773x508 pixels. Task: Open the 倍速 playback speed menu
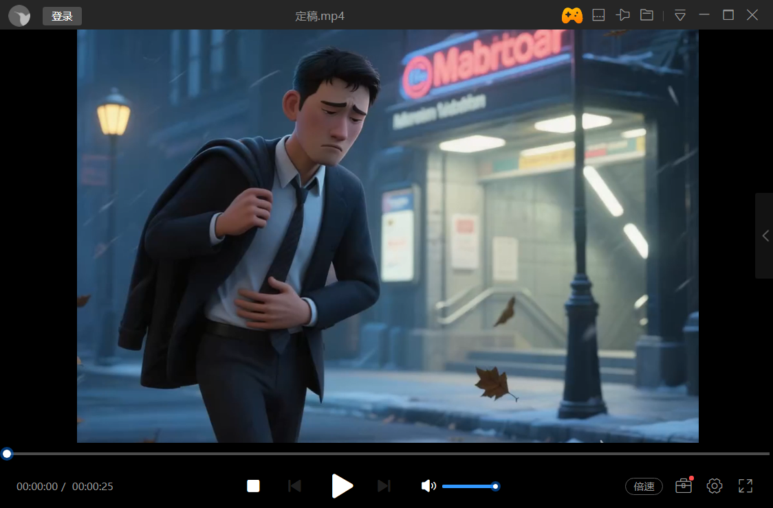click(644, 486)
